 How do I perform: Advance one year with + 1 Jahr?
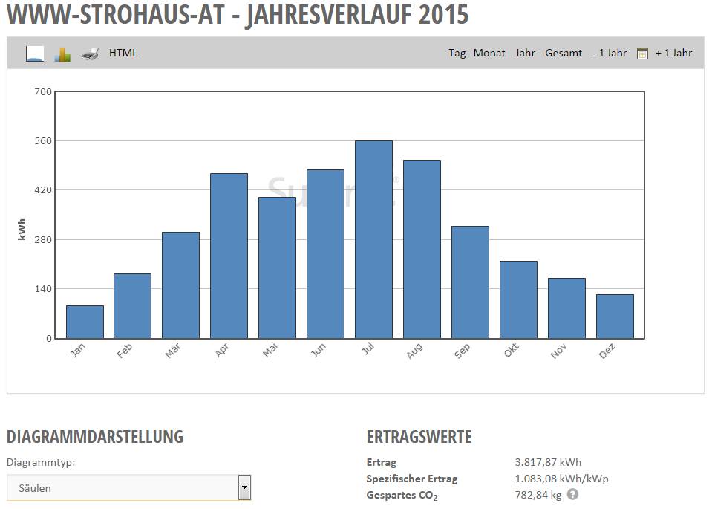pos(673,53)
